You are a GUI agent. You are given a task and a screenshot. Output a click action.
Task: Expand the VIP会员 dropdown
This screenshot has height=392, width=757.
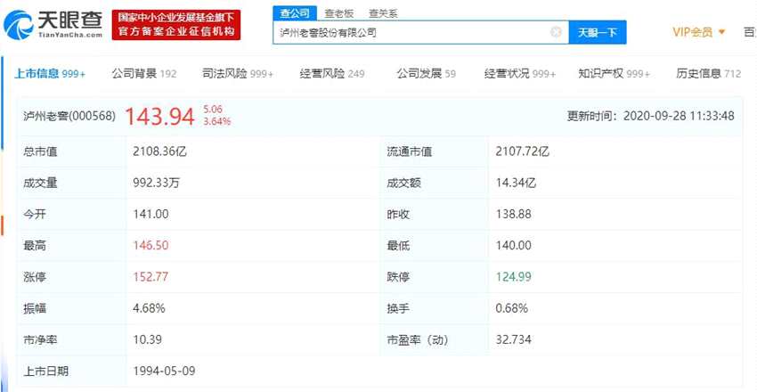(x=698, y=32)
